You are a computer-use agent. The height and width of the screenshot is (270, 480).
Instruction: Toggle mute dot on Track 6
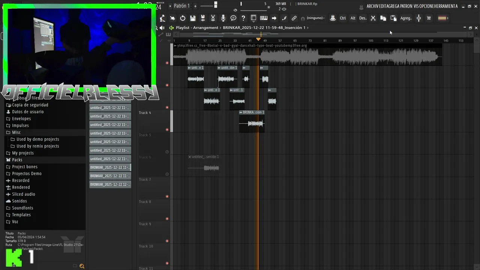[x=167, y=174]
